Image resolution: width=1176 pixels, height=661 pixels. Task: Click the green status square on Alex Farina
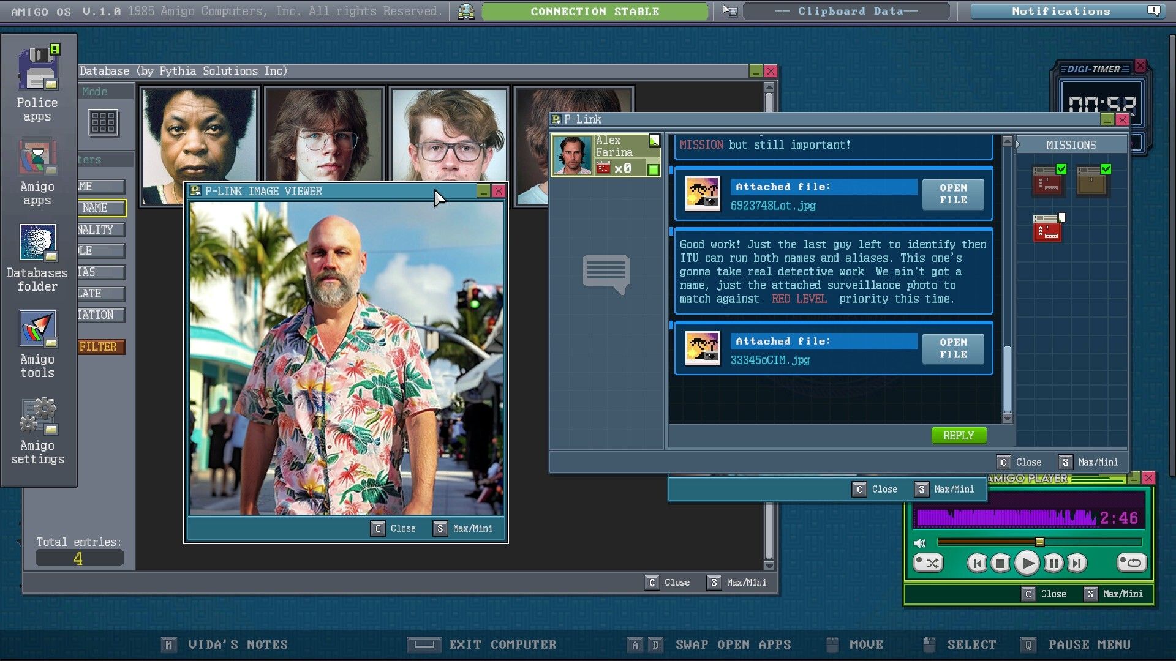click(654, 170)
